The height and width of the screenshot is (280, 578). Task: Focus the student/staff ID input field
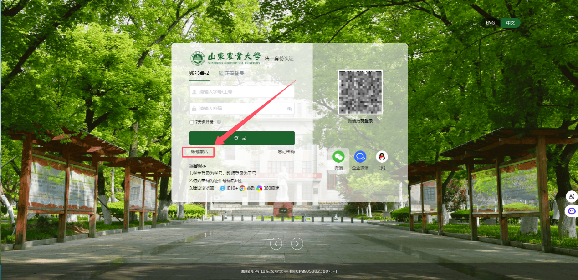point(244,92)
